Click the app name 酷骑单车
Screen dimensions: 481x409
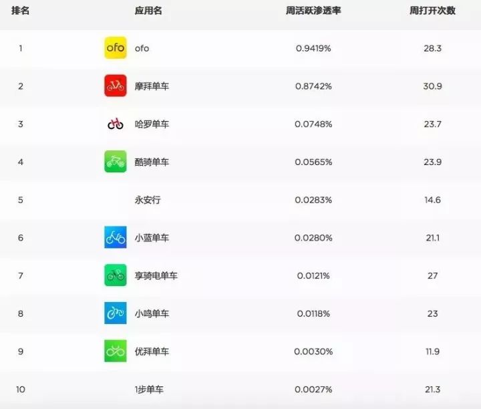coord(152,162)
